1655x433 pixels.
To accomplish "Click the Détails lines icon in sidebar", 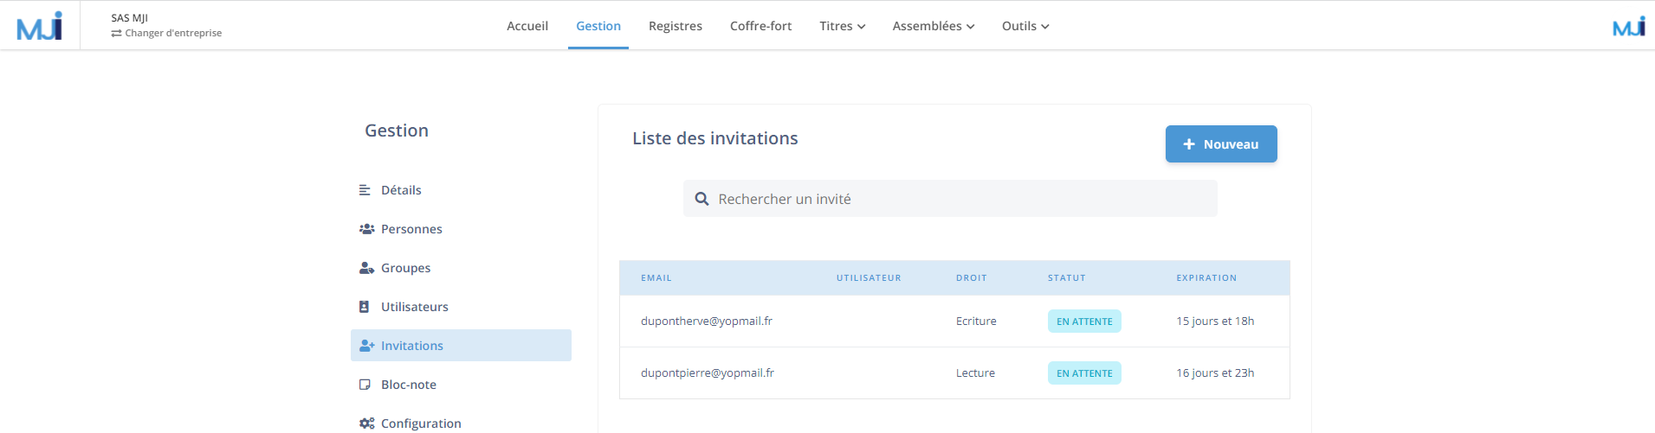I will point(365,190).
